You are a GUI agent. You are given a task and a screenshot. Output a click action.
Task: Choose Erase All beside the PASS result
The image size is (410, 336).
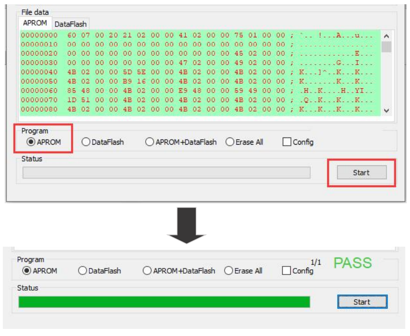pos(228,271)
